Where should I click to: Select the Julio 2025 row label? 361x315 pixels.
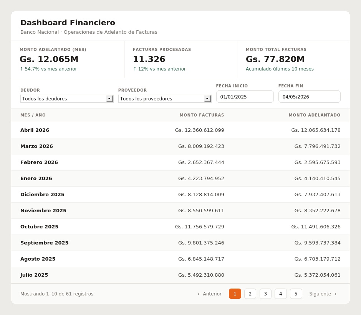(x=34, y=275)
